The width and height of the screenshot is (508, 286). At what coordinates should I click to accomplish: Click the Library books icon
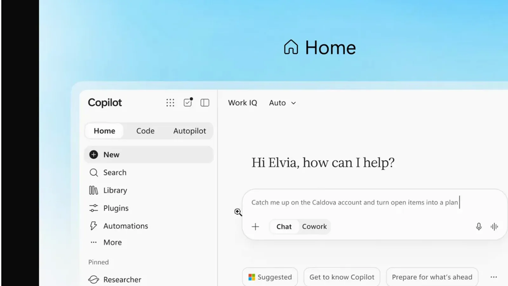(93, 190)
